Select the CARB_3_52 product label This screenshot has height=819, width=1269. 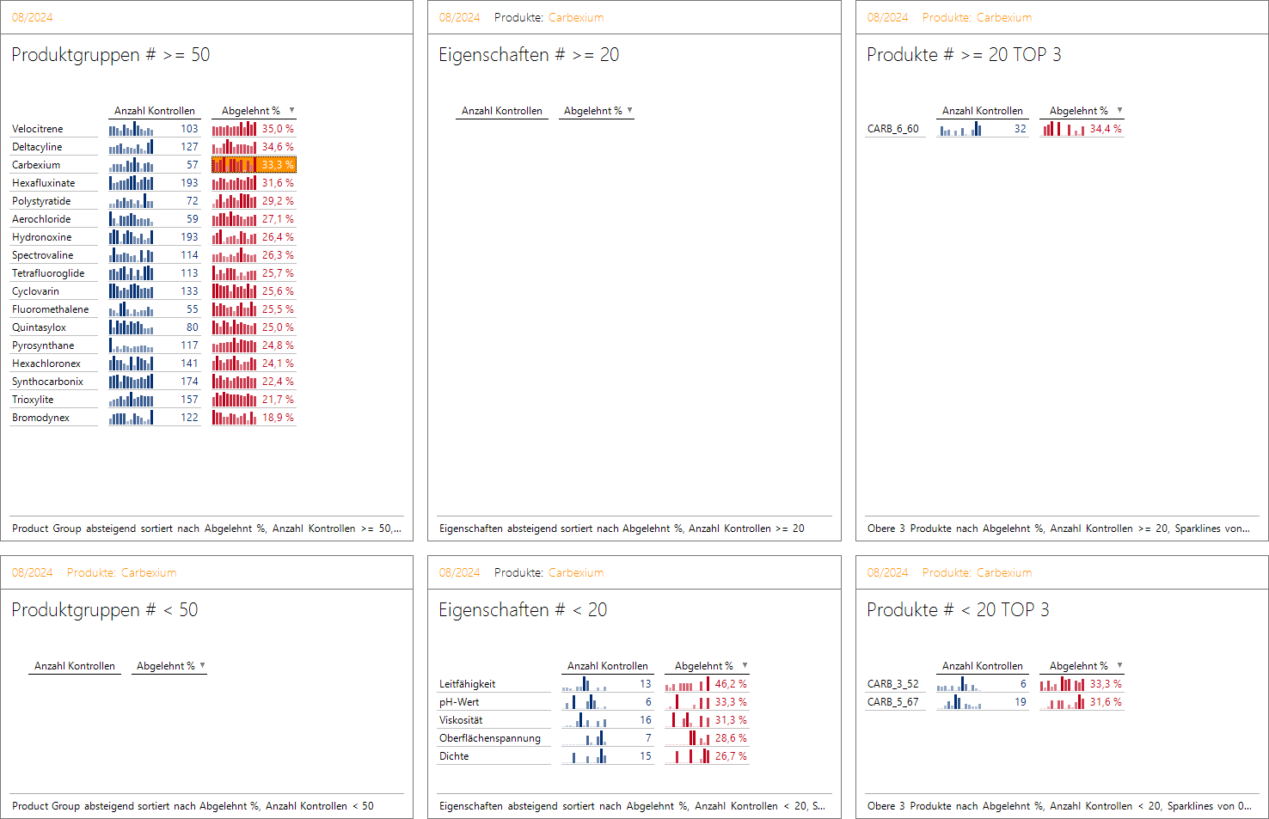[x=892, y=684]
